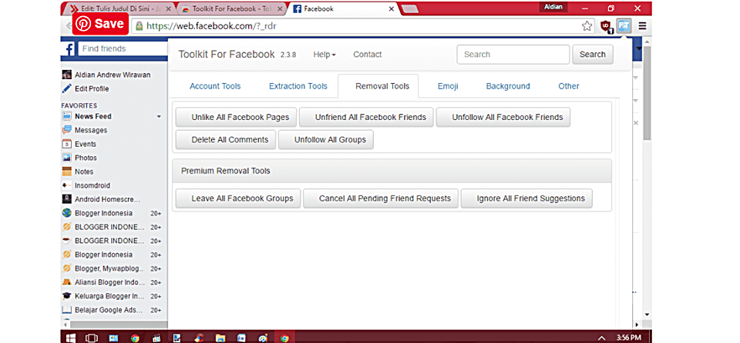Click Aldian Andrew Wirawan profile picture

(66, 75)
